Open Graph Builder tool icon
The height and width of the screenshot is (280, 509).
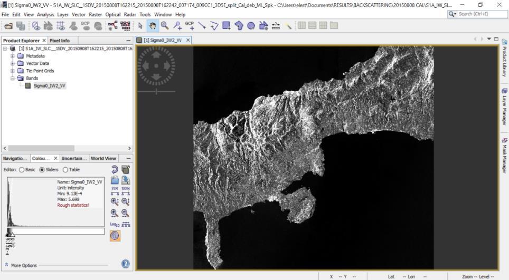coord(112,26)
